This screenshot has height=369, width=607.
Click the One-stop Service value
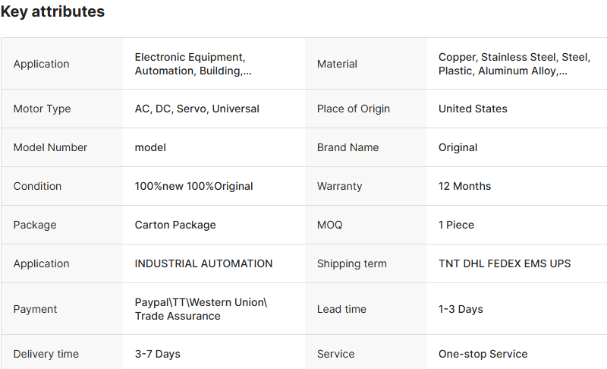[483, 354]
